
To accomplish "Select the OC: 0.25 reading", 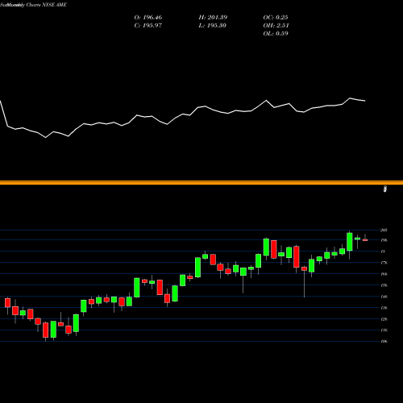I will pos(276,18).
